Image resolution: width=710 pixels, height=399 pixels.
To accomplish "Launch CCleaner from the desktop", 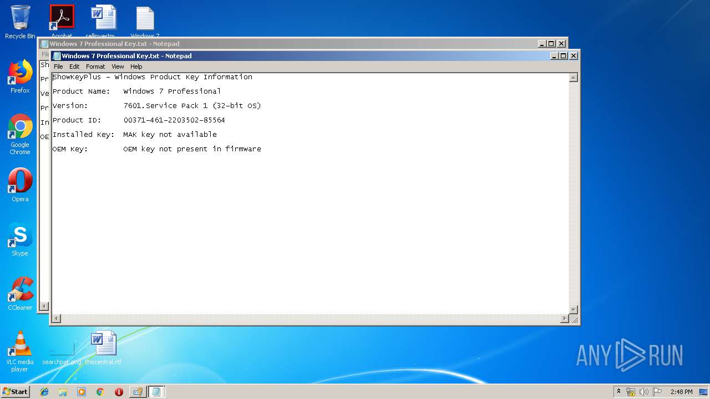I will (20, 294).
